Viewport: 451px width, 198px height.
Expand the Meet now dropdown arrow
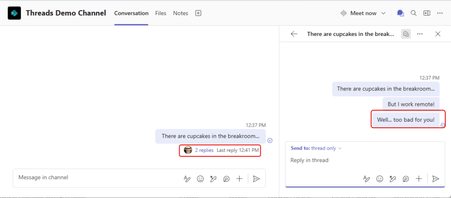pos(383,13)
